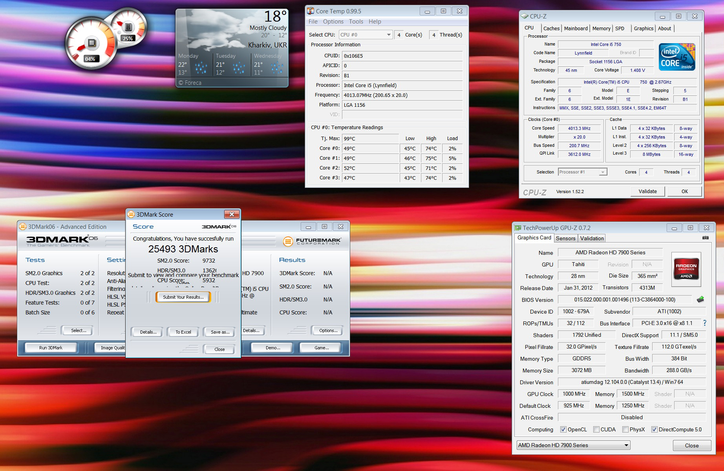This screenshot has width=724, height=471.
Task: Open the AMD Radeon HD 7900 Series dropdown
Action: [574, 445]
